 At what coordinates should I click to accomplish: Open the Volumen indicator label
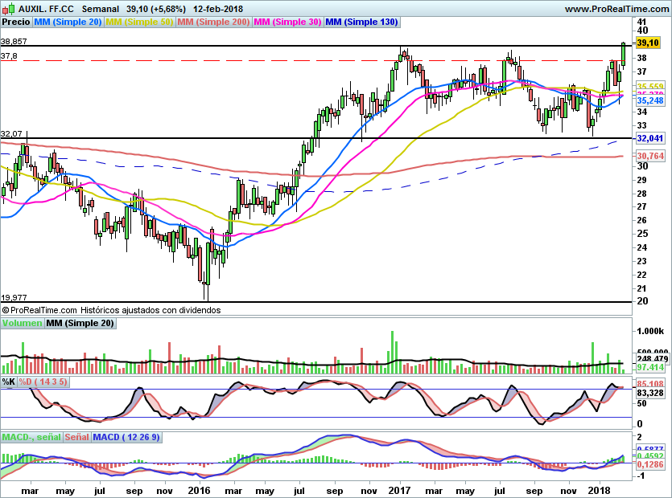coord(22,323)
